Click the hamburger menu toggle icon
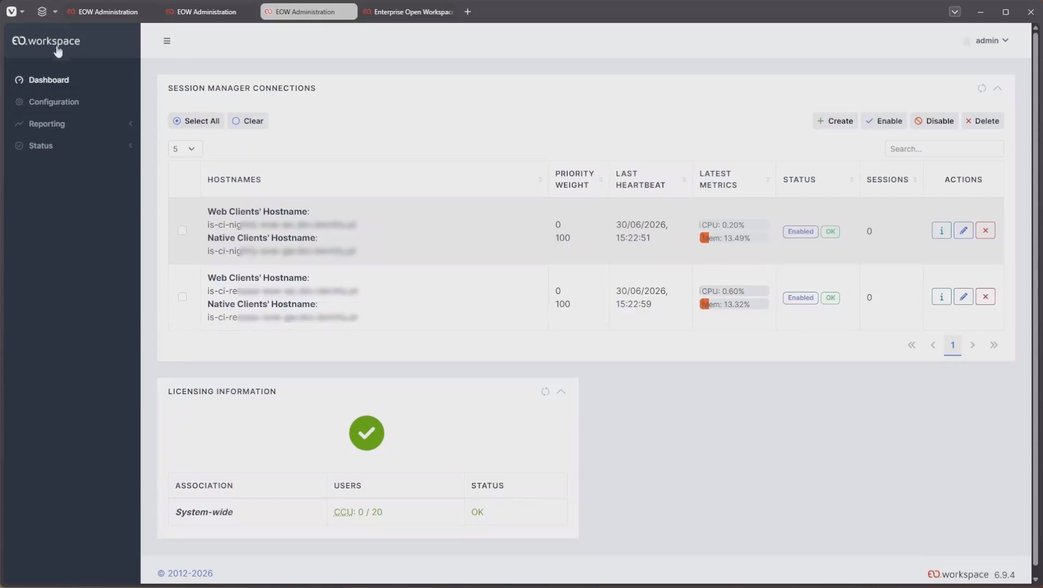Screen dimensions: 1043x588 [167, 41]
